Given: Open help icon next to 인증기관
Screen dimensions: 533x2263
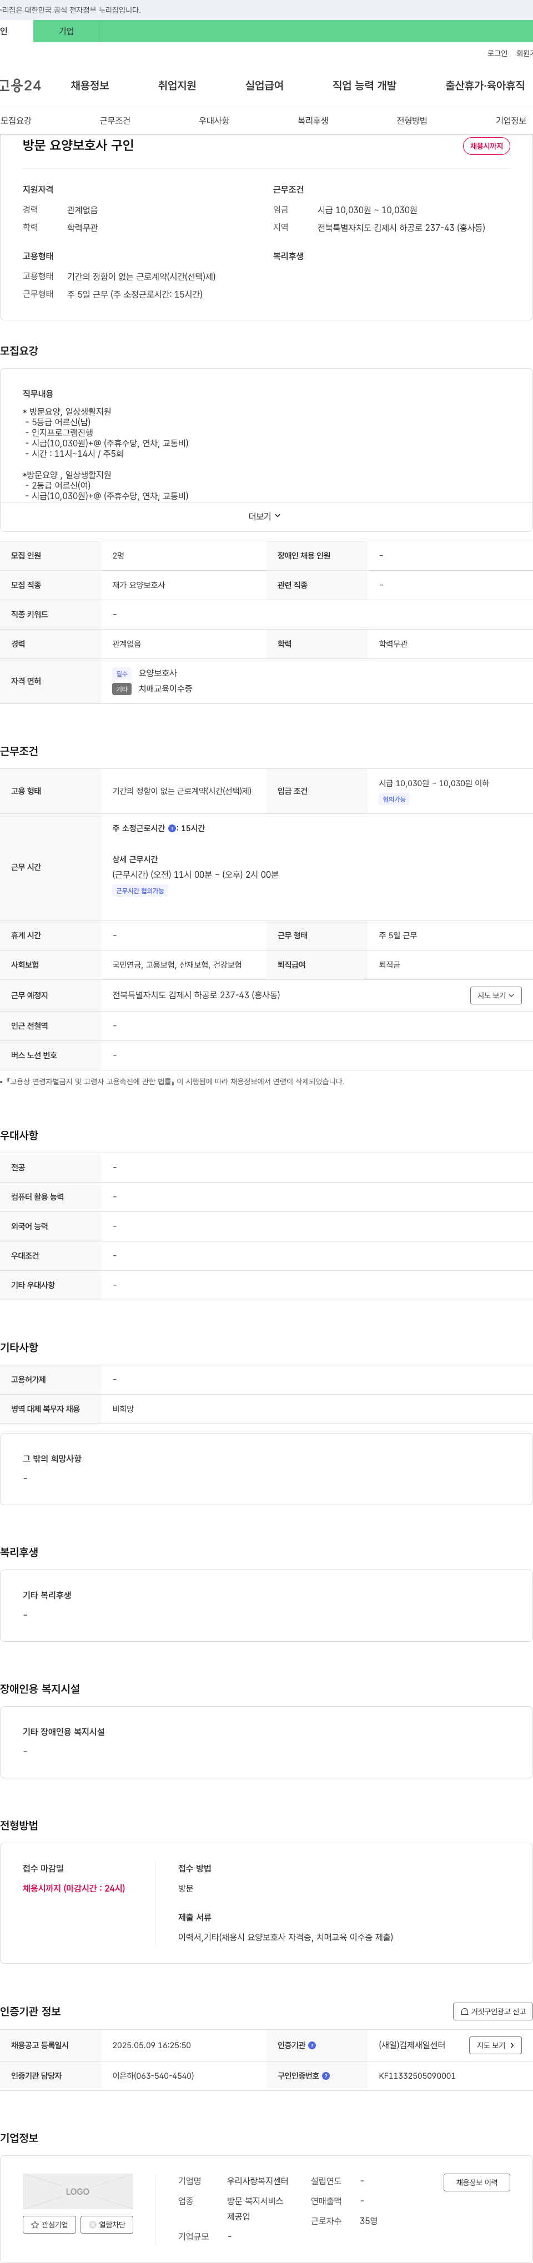Looking at the screenshot, I should (x=311, y=2045).
